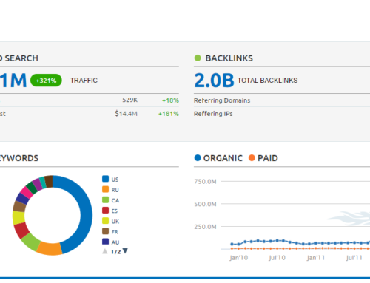The height and width of the screenshot is (283, 370).
Task: Click the light green CA segment of donut chart
Action: [x=30, y=242]
